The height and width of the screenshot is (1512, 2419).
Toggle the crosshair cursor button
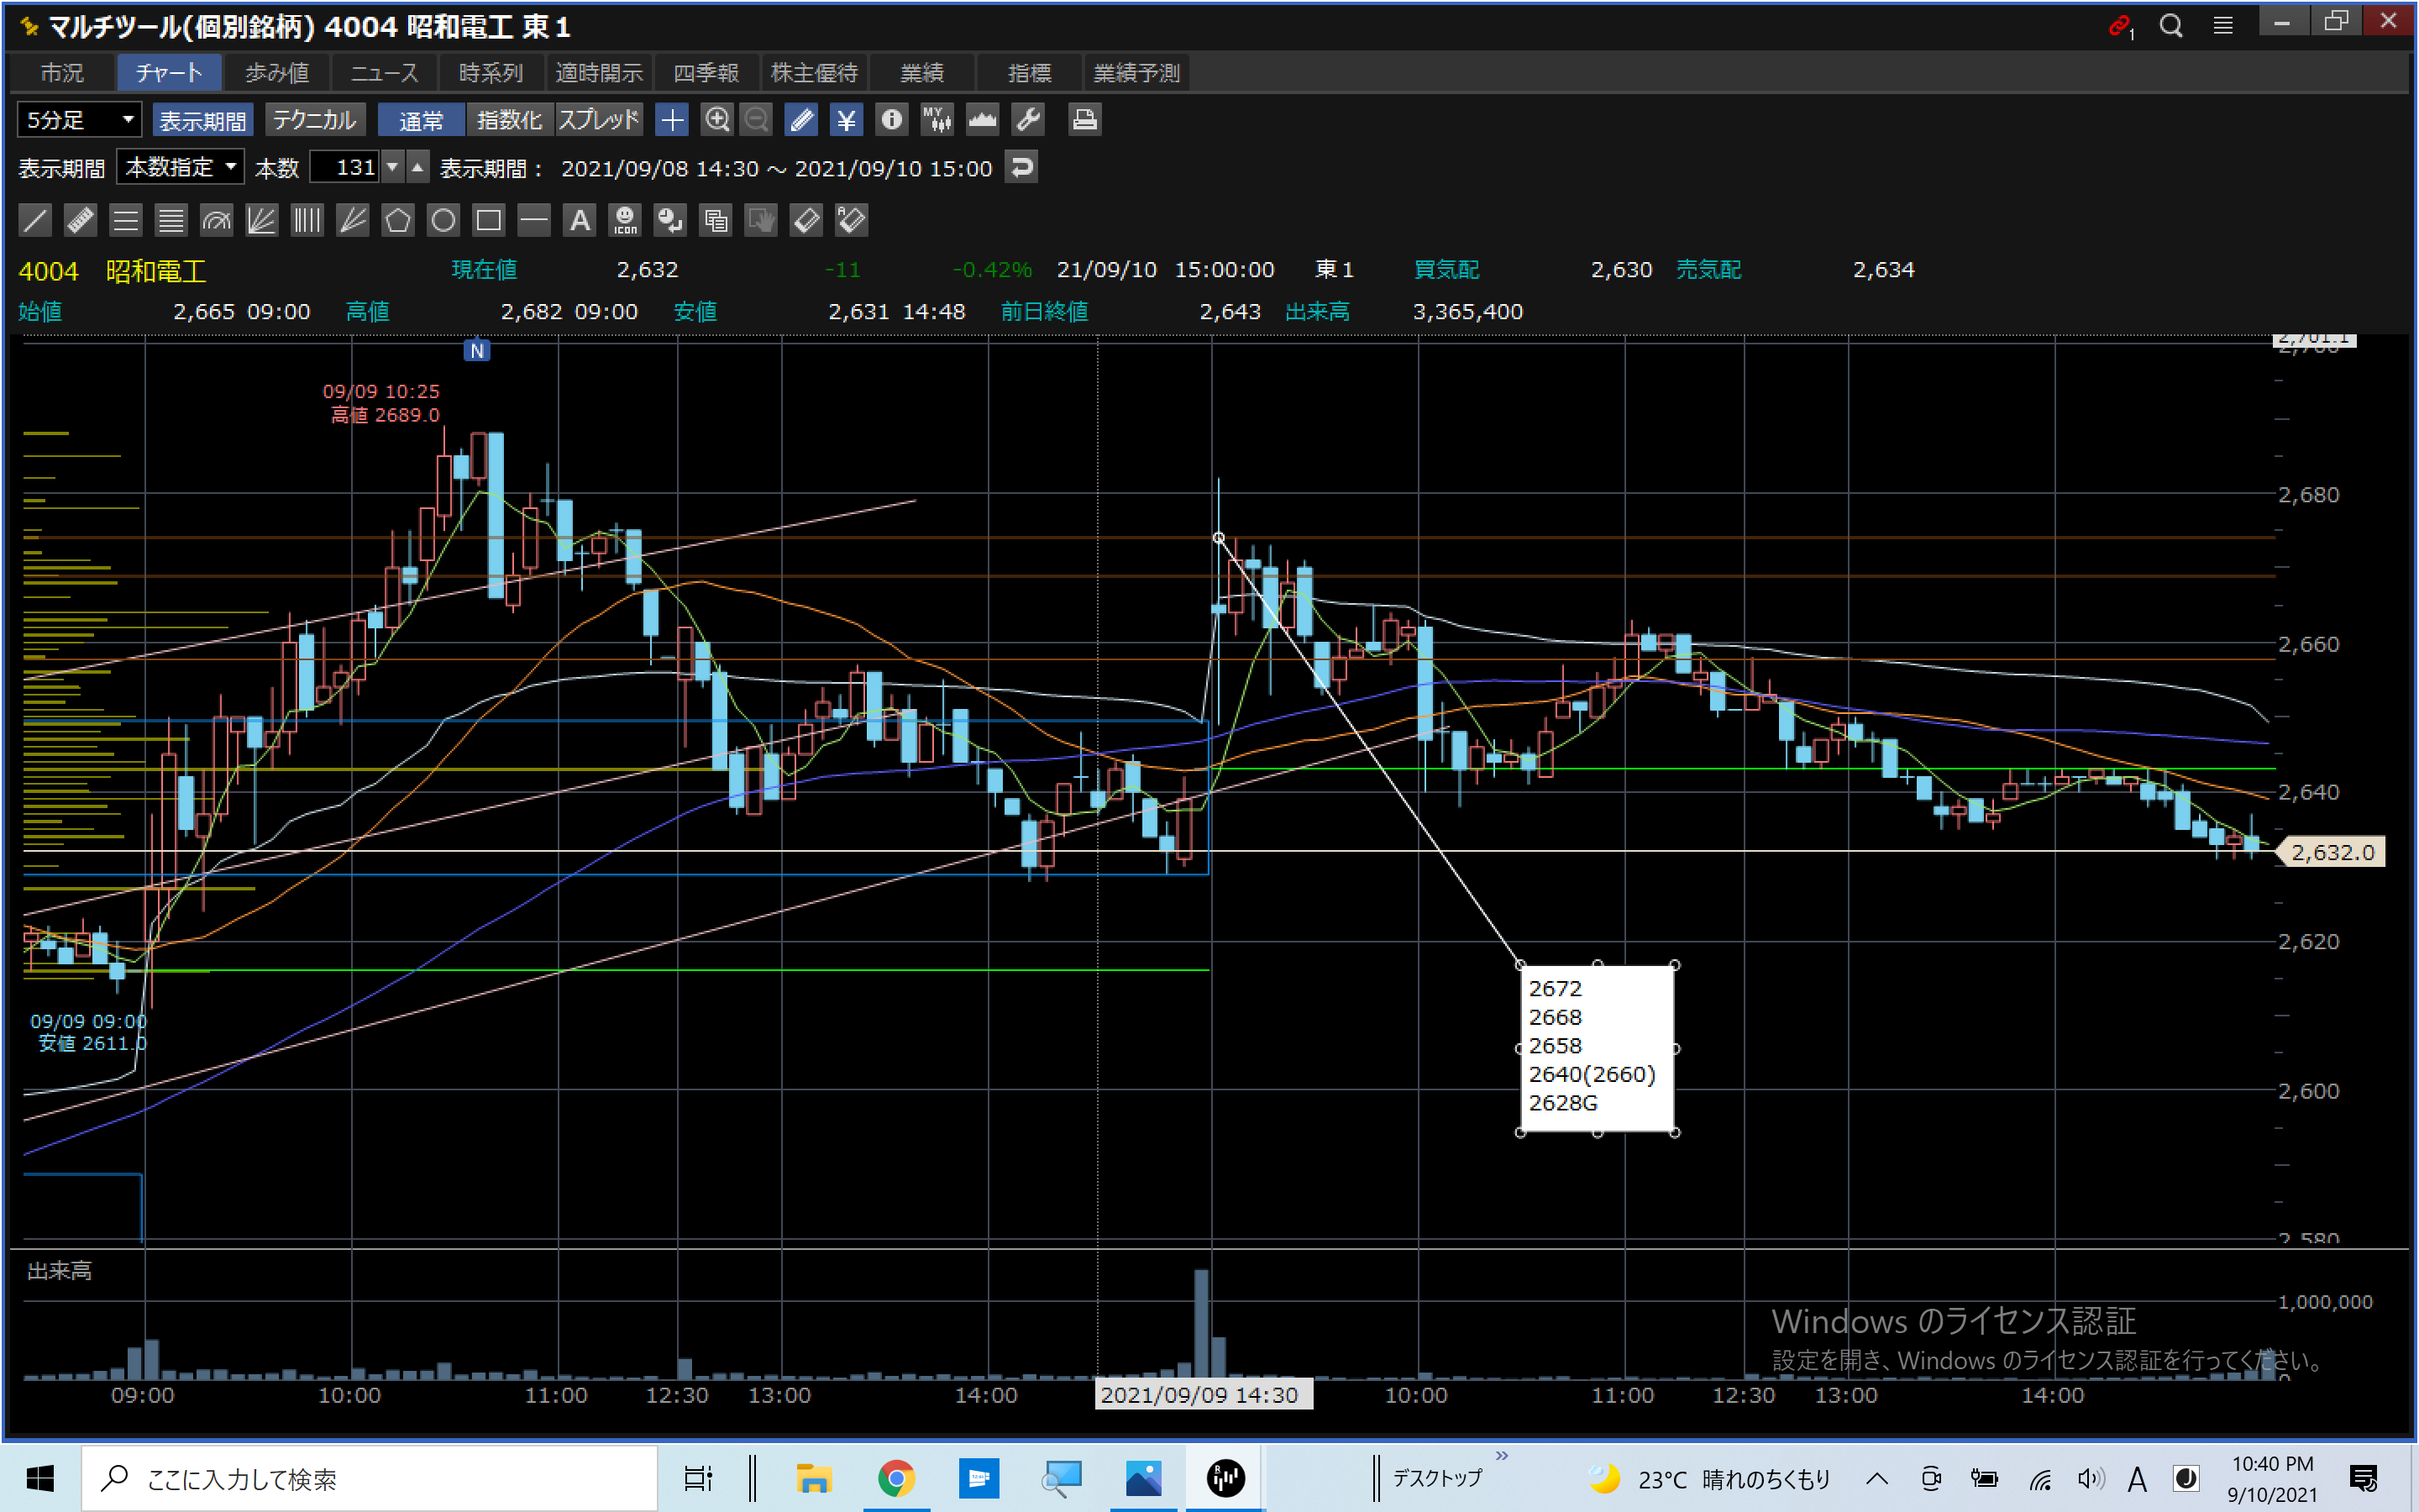tap(672, 120)
